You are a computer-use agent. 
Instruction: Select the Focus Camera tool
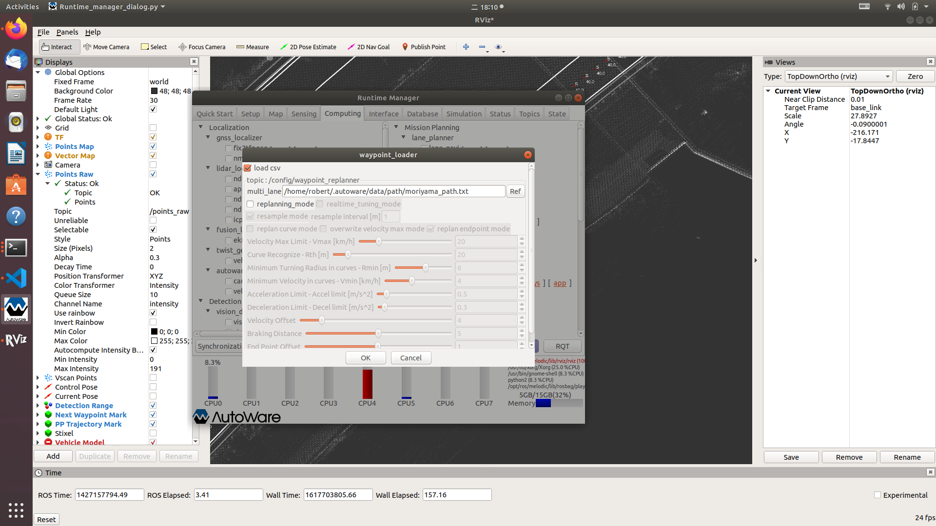202,47
